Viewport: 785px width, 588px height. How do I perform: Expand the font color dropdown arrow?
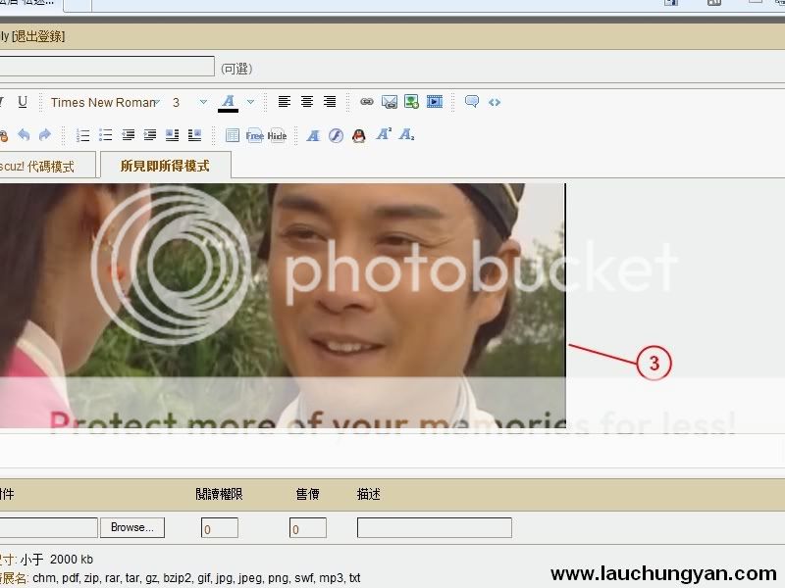point(251,102)
